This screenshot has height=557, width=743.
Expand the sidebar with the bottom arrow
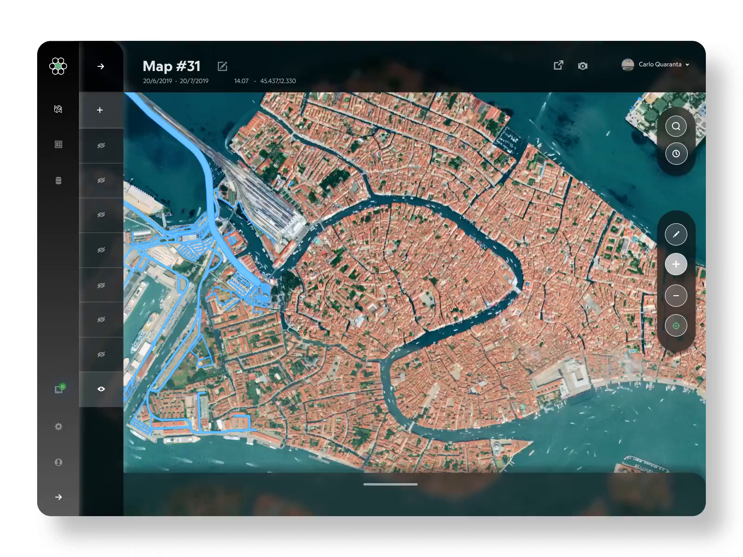point(58,497)
